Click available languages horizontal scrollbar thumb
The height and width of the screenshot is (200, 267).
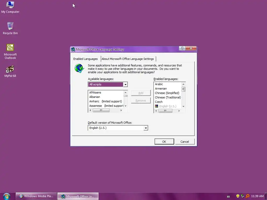pyautogui.click(x=101, y=110)
